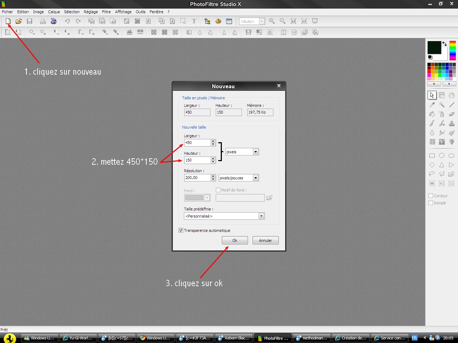
Task: Open the Réglage menu
Action: [x=91, y=12]
